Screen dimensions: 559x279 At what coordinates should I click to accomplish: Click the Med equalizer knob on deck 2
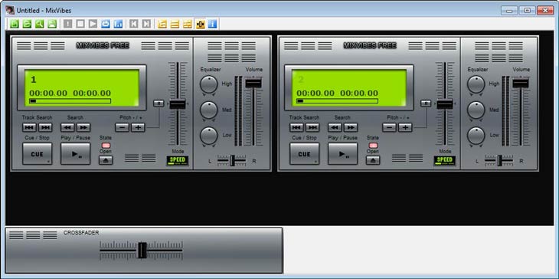[x=476, y=110]
